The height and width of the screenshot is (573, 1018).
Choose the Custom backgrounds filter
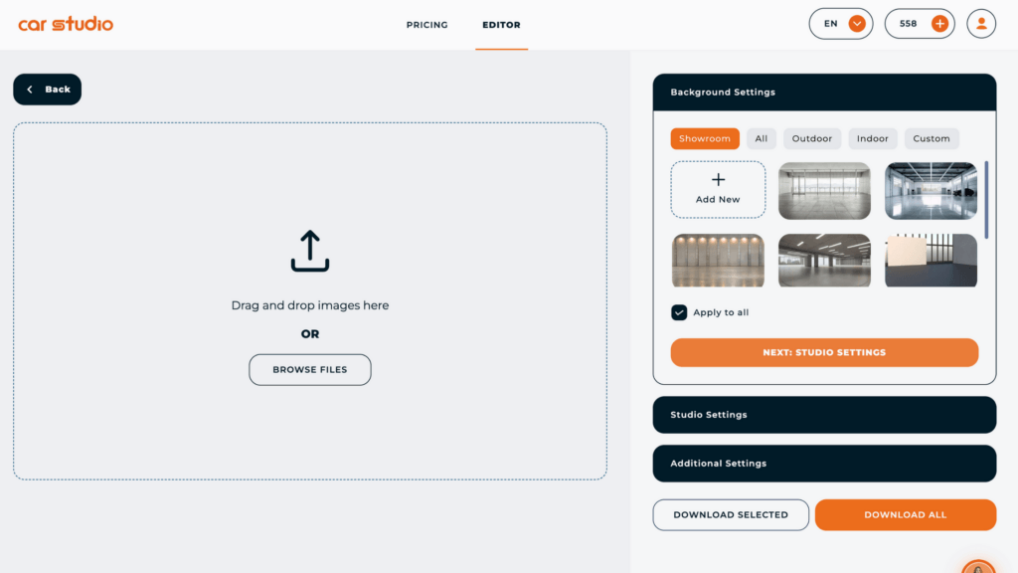pyautogui.click(x=931, y=138)
